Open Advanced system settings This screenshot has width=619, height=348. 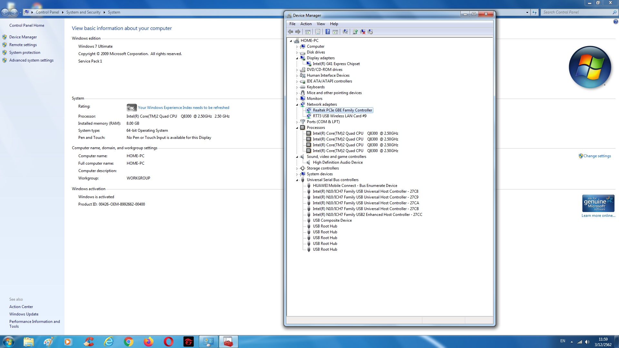coord(32,60)
